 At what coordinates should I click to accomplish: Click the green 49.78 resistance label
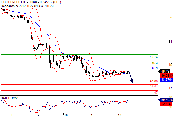(x=154, y=57)
